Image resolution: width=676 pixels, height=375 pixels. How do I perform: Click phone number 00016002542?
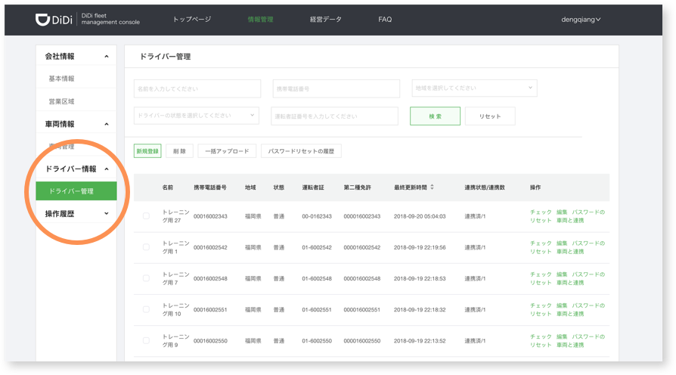(210, 247)
